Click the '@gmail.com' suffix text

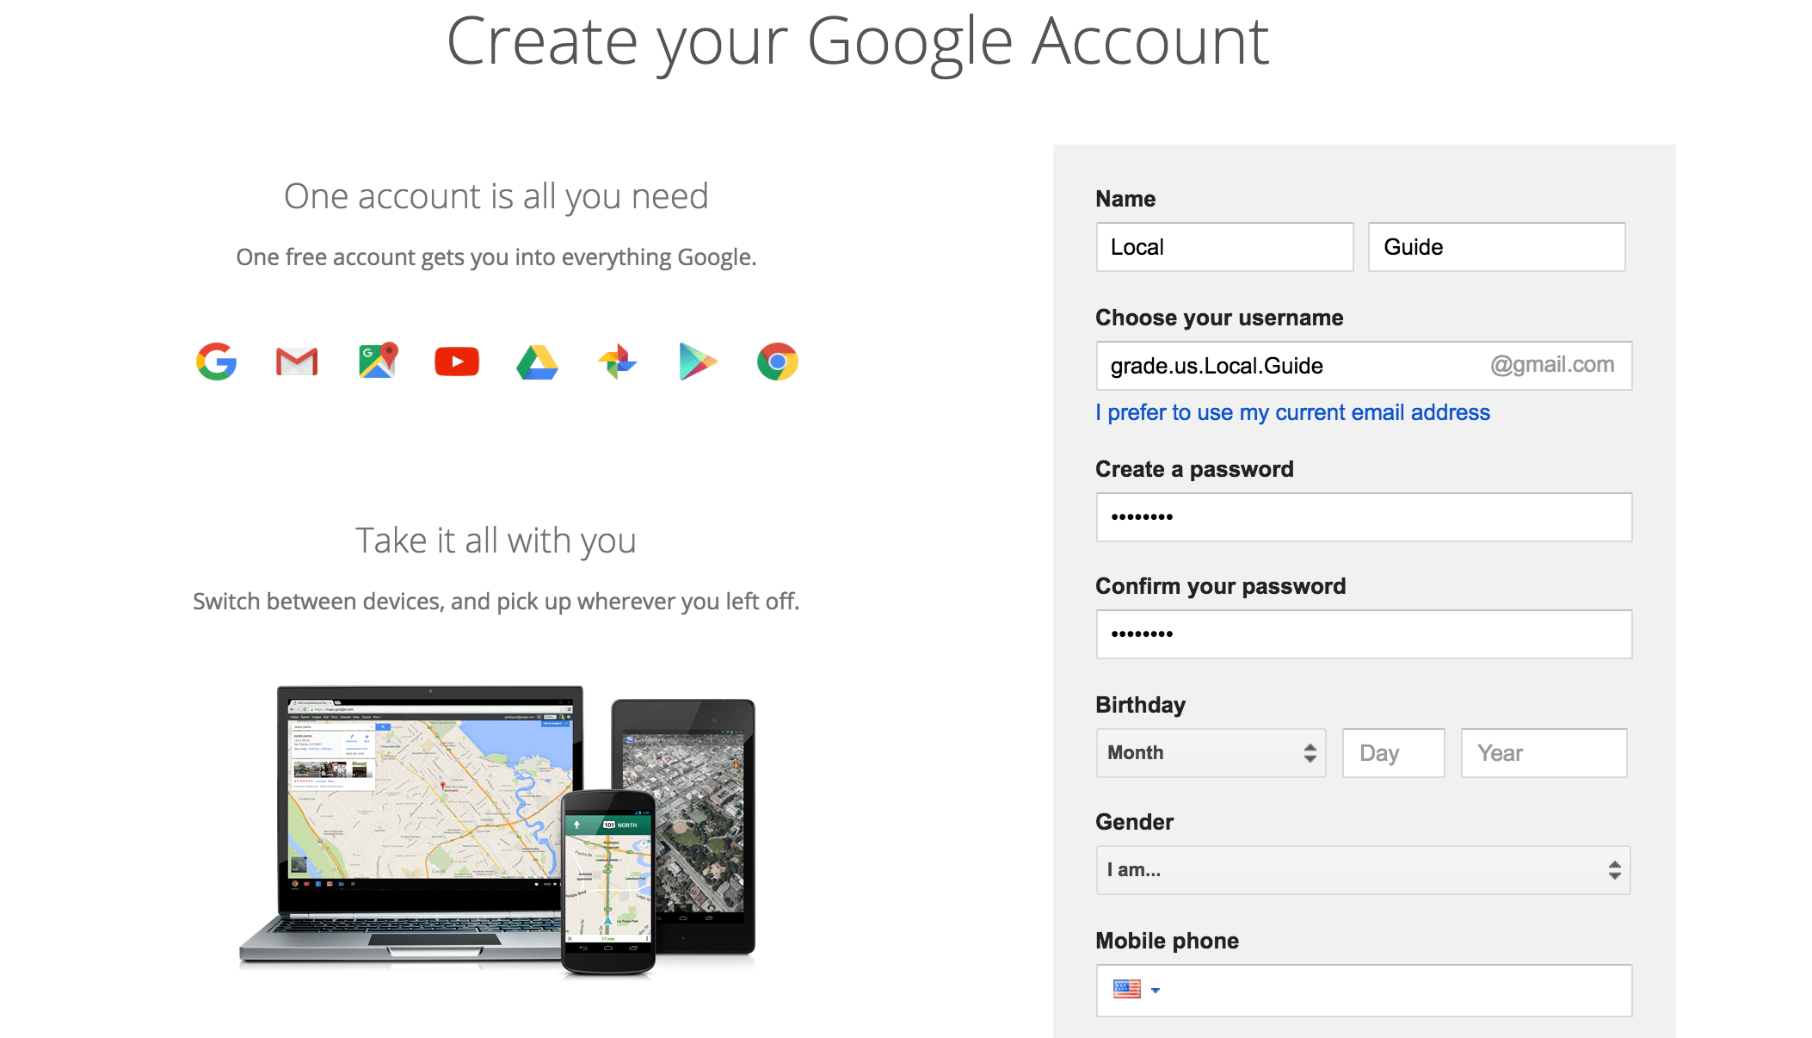click(1552, 365)
